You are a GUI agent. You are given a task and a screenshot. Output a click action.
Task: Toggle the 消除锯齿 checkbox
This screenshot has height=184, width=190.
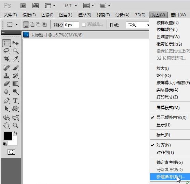(84, 25)
